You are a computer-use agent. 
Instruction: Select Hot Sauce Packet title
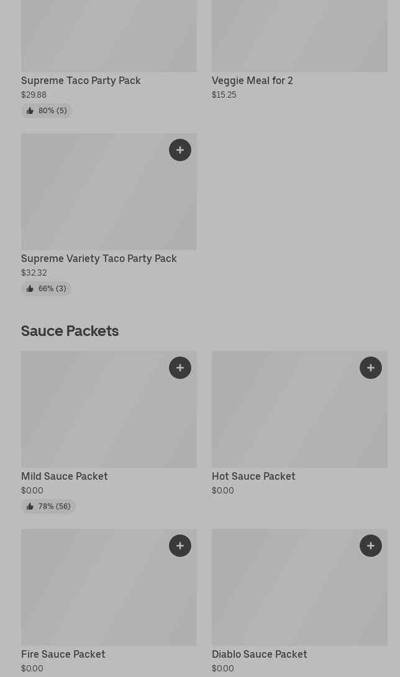pos(253,476)
